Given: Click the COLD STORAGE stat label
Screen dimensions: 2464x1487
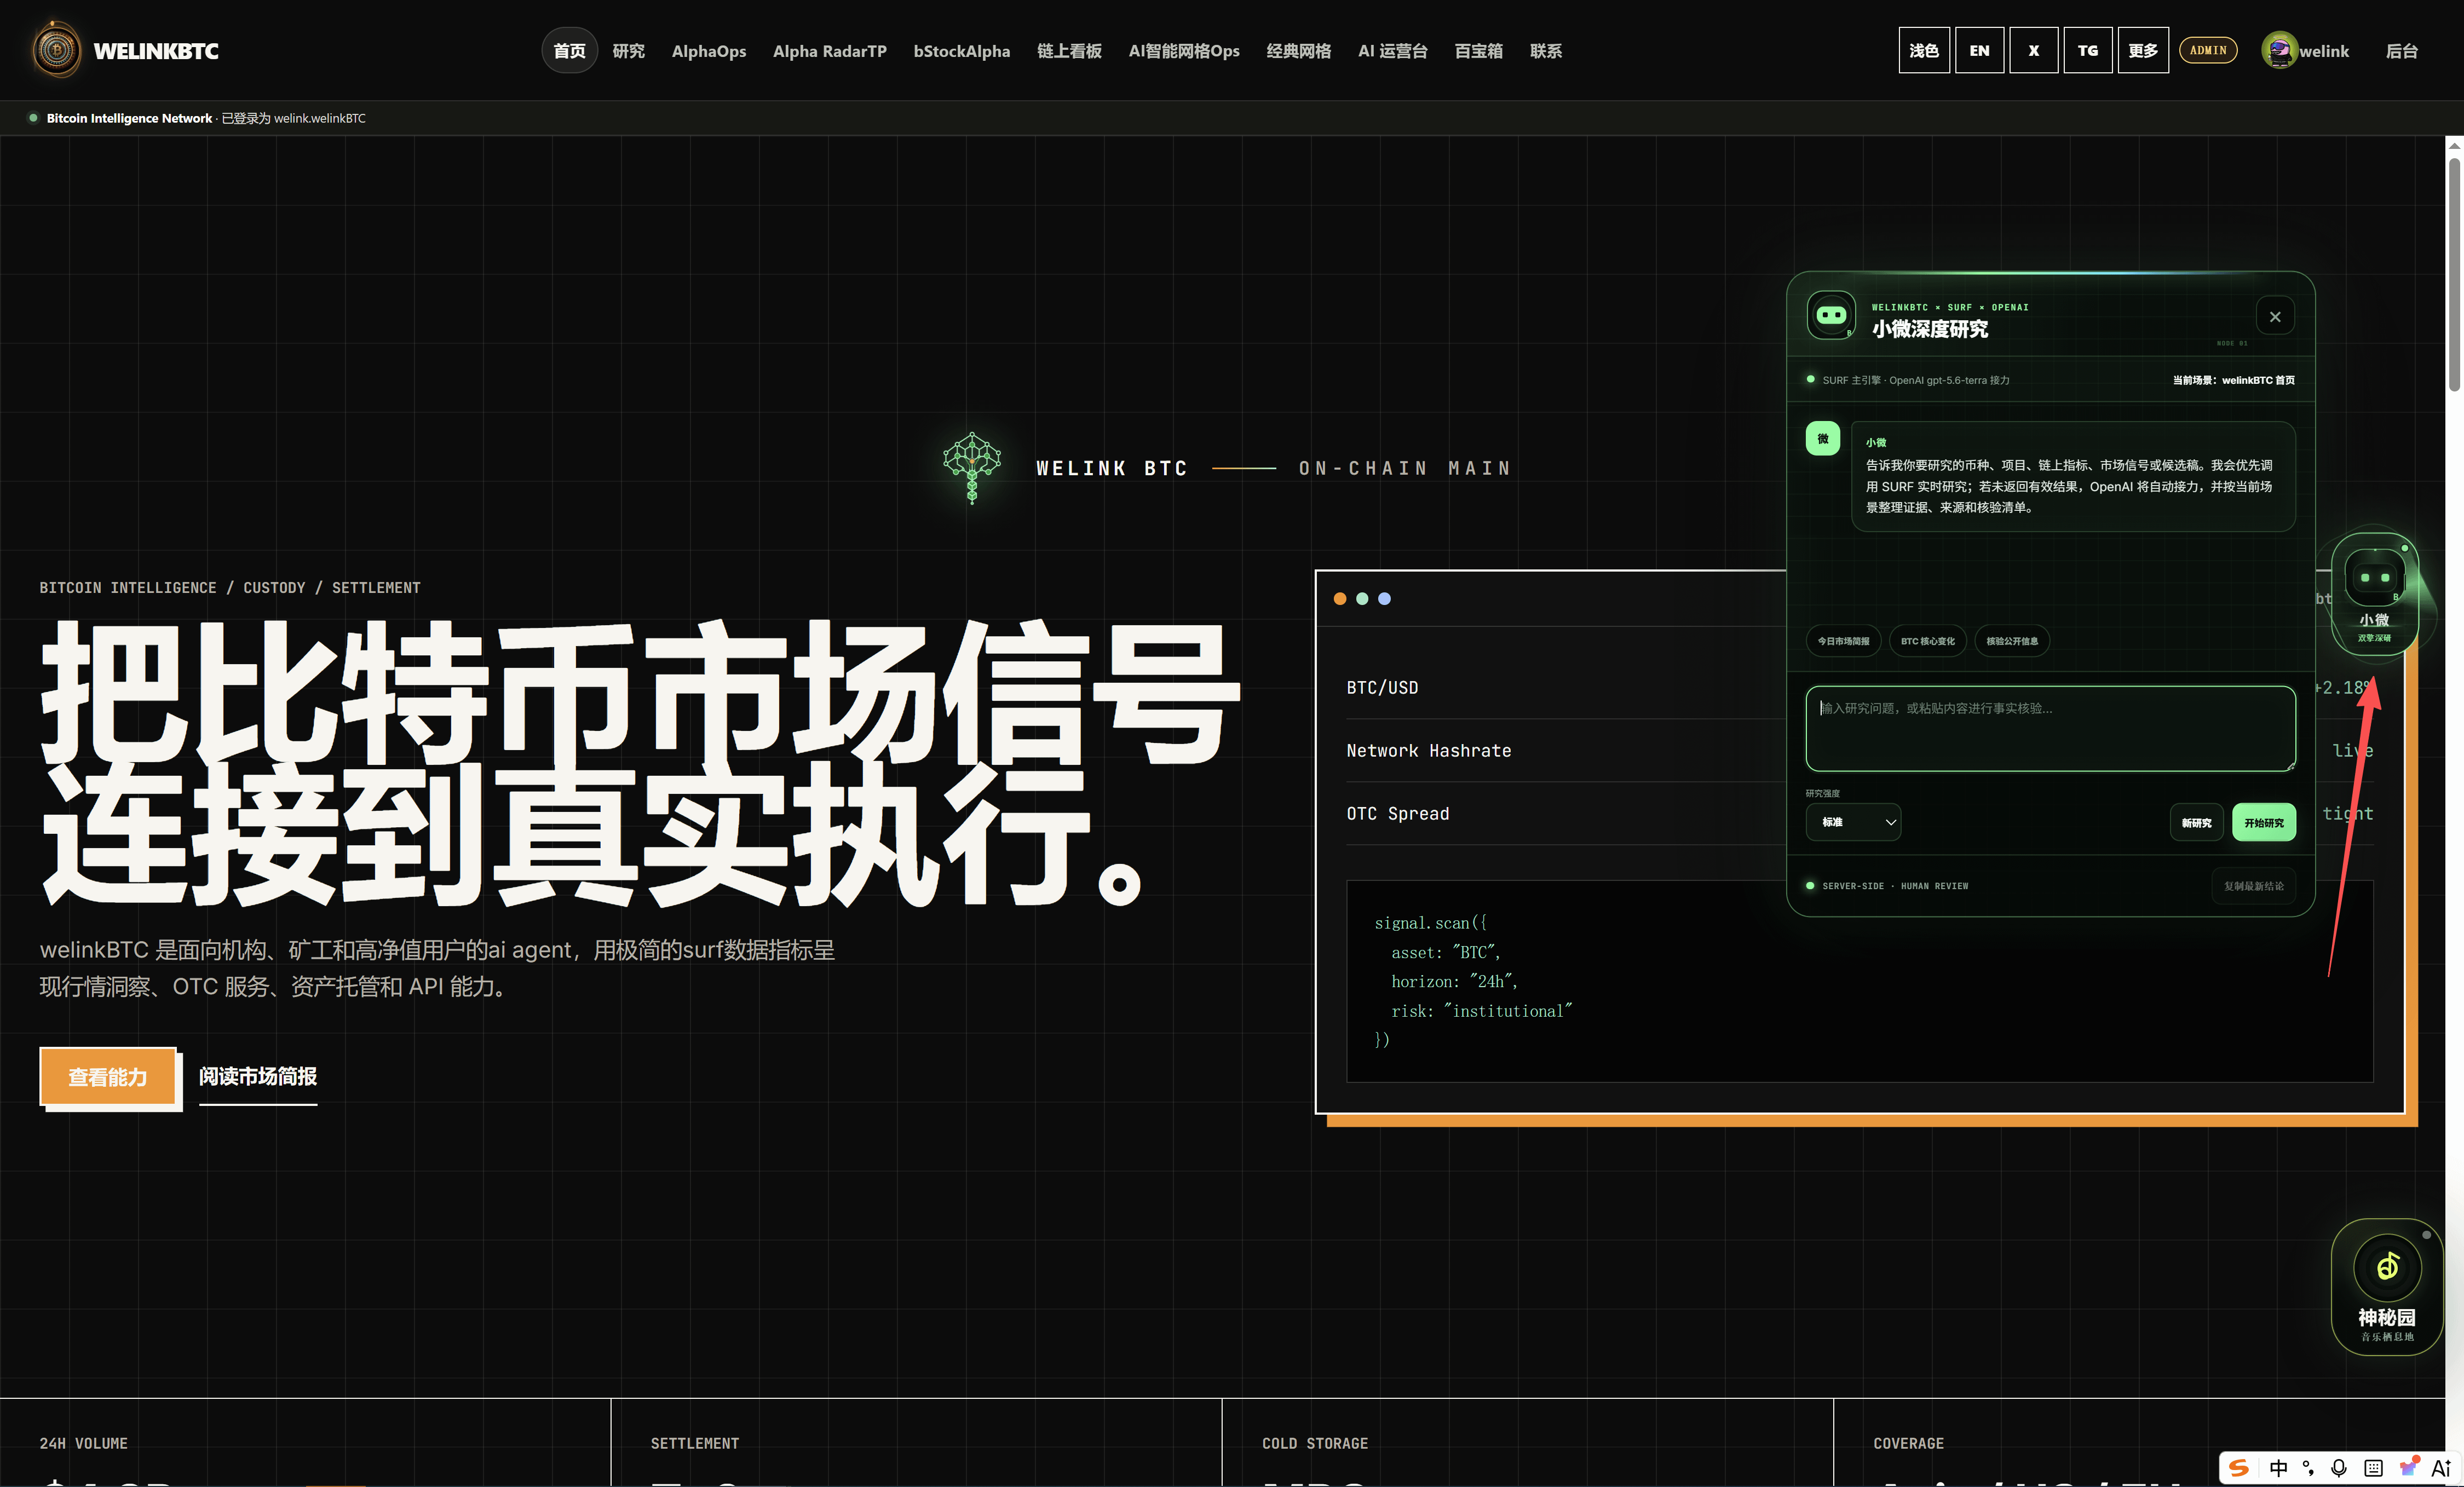Looking at the screenshot, I should click(x=1314, y=1443).
